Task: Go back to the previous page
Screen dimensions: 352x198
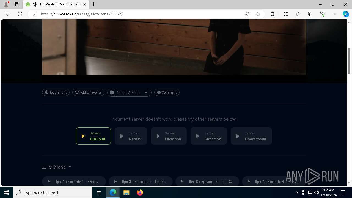Action: click(x=8, y=14)
